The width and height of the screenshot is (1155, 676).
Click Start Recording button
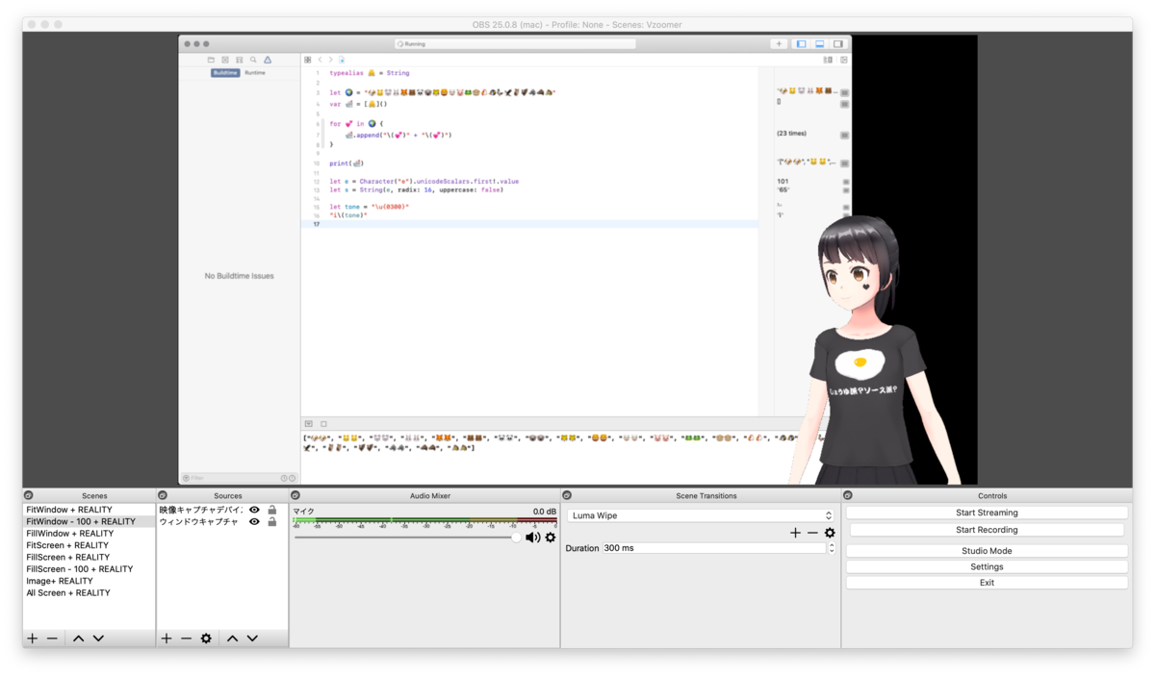click(987, 530)
